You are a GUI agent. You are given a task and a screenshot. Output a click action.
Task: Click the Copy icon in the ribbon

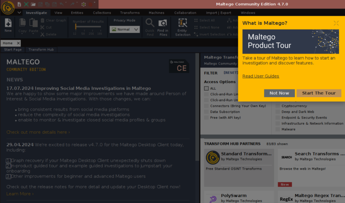coord(22,23)
